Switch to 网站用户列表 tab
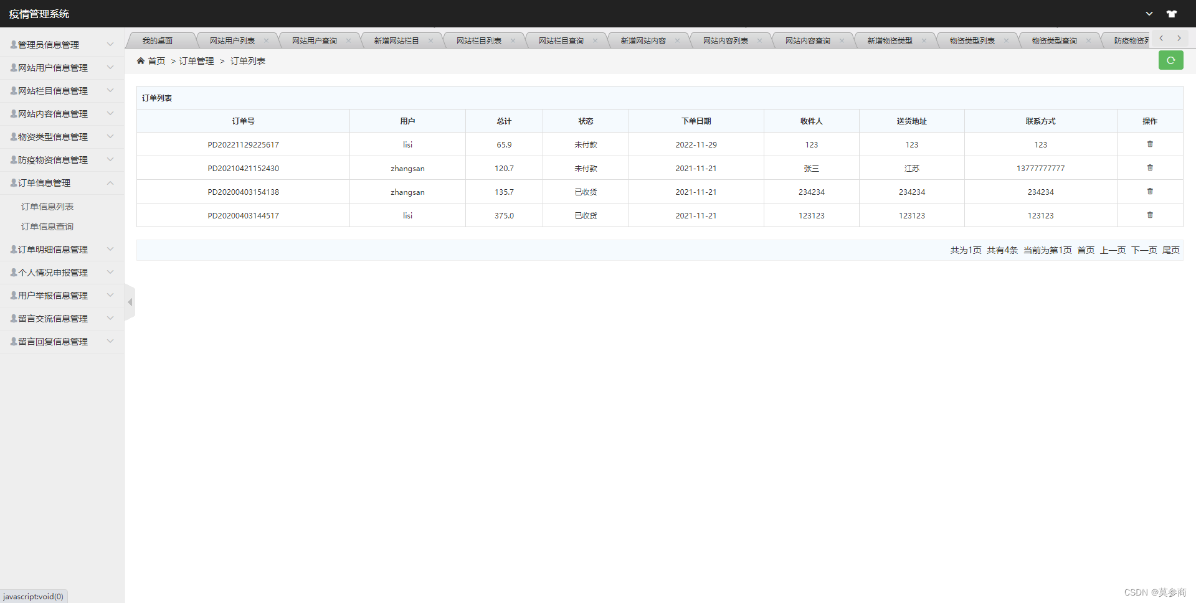The height and width of the screenshot is (603, 1196). point(232,41)
